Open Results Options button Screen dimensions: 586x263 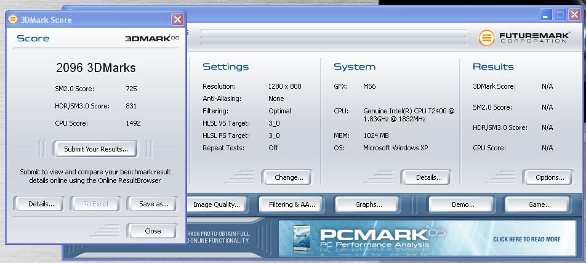tap(548, 177)
